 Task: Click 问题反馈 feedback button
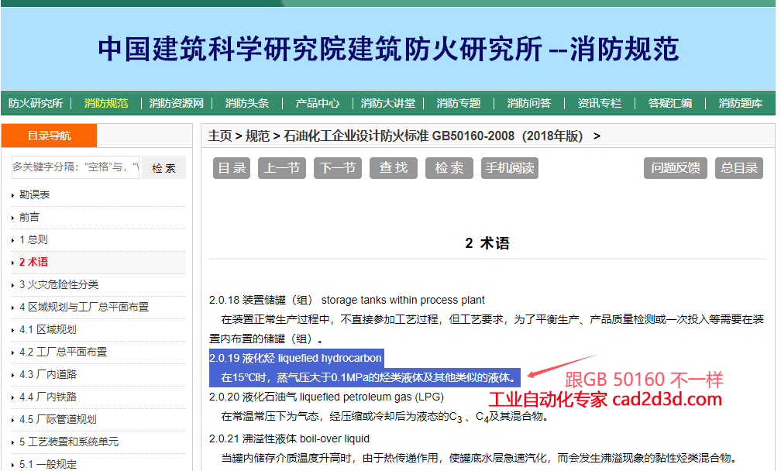[x=676, y=168]
